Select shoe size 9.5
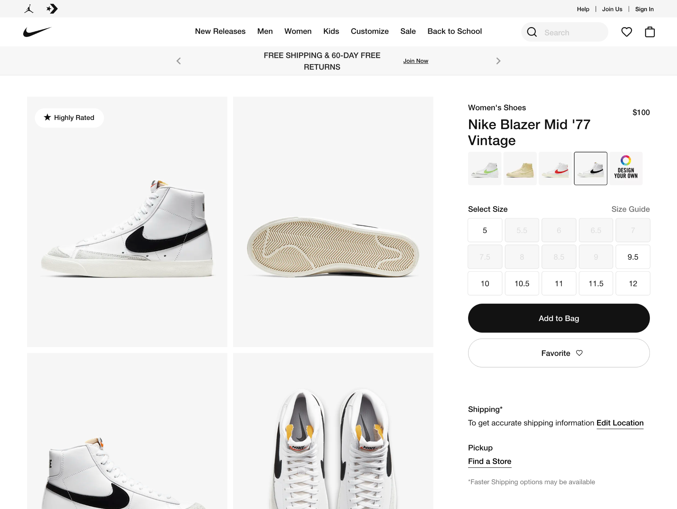This screenshot has width=677, height=509. (x=632, y=256)
